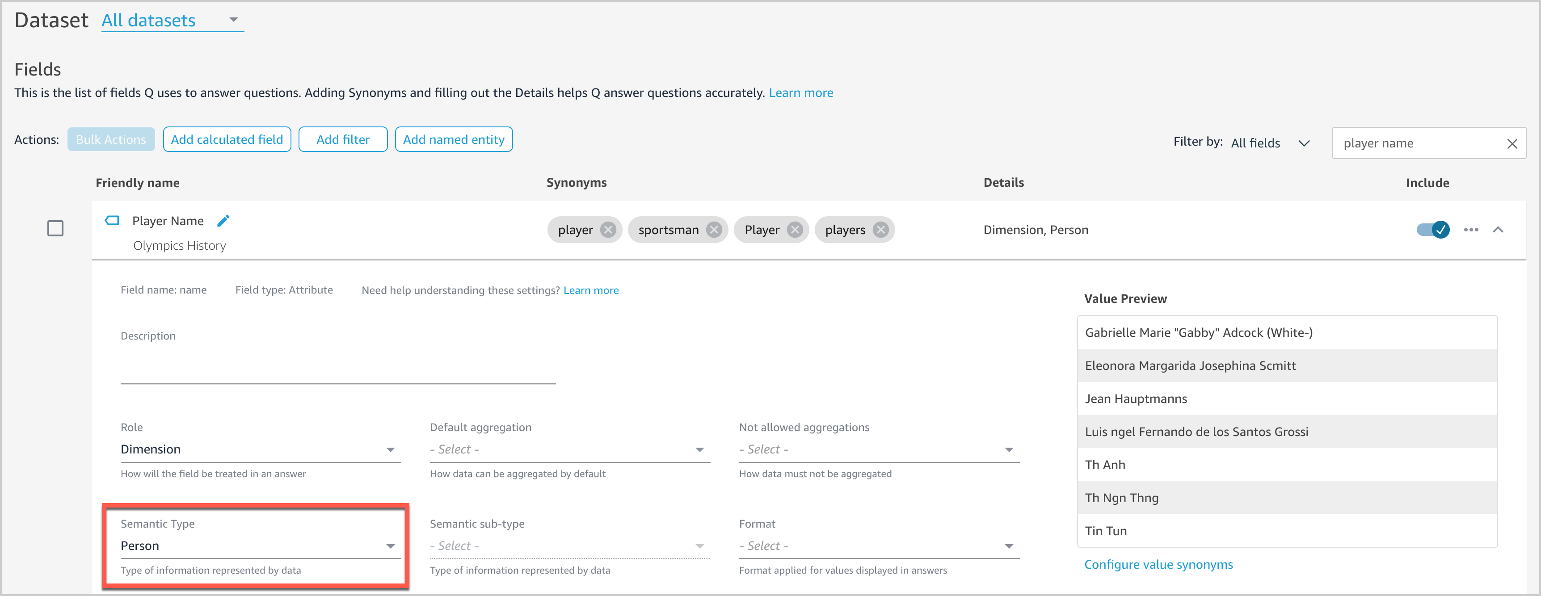Screen dimensions: 1541x596
Task: Click the Add calculated field button
Action: 227,140
